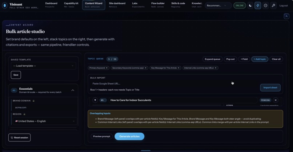Open the Labs tab

tap(138, 5)
